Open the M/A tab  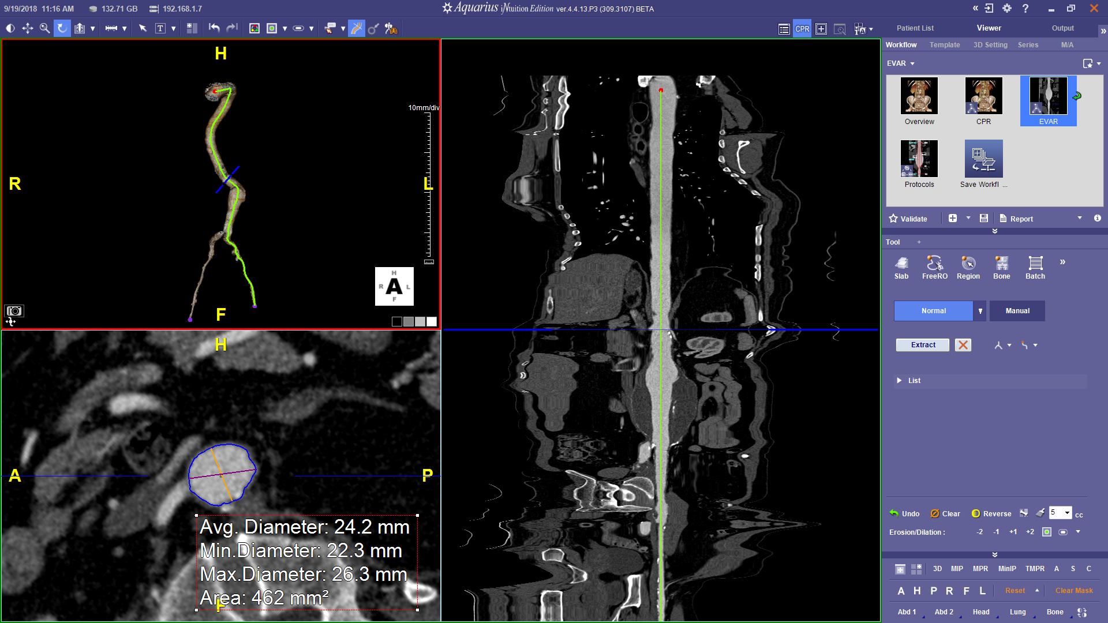[1067, 45]
